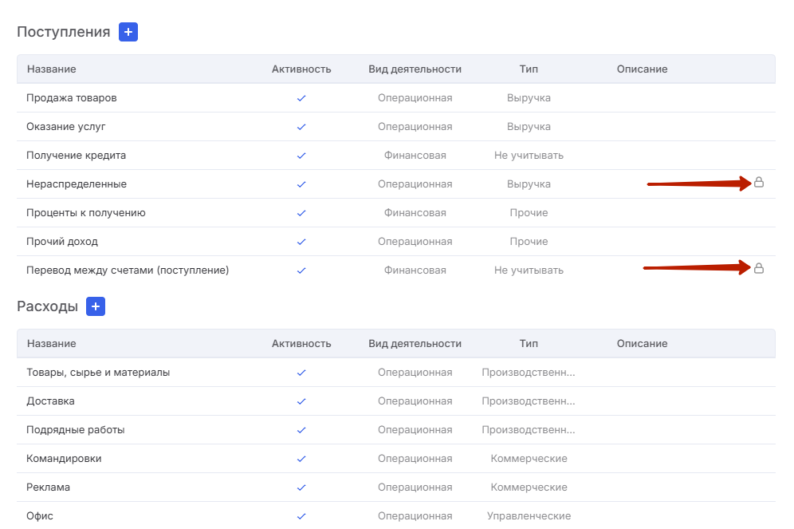Toggle activity checkmark for Доставка
This screenshot has height=529, width=794.
pos(301,401)
